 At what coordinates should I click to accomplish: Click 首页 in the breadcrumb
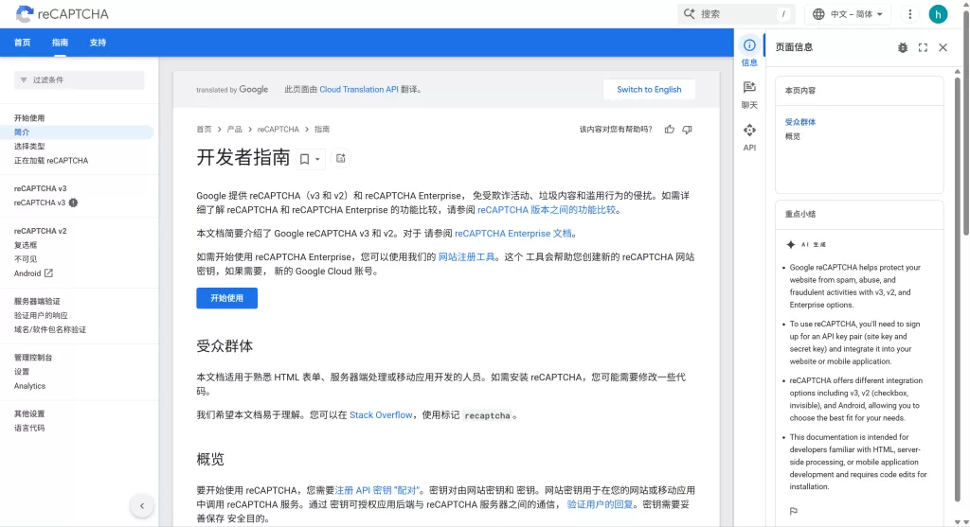(205, 129)
